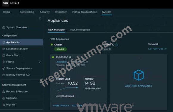Open the Home tab

coord(7,12)
